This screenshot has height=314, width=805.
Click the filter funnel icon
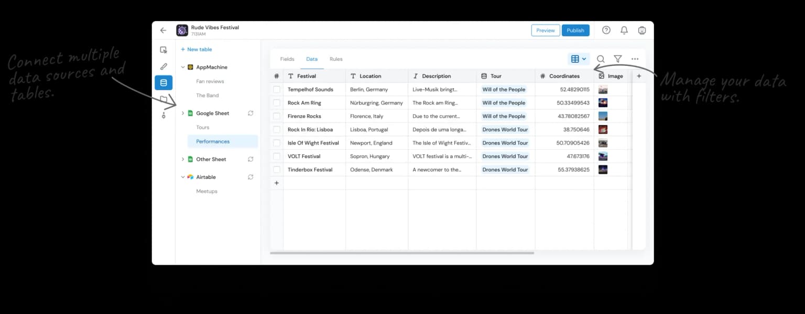click(x=618, y=59)
